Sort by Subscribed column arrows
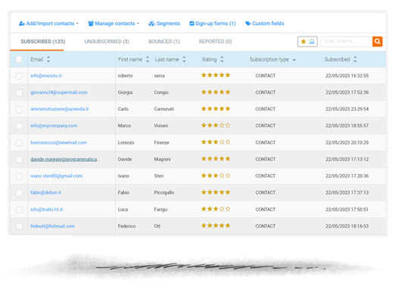Image resolution: width=398 pixels, height=293 pixels. coord(355,59)
